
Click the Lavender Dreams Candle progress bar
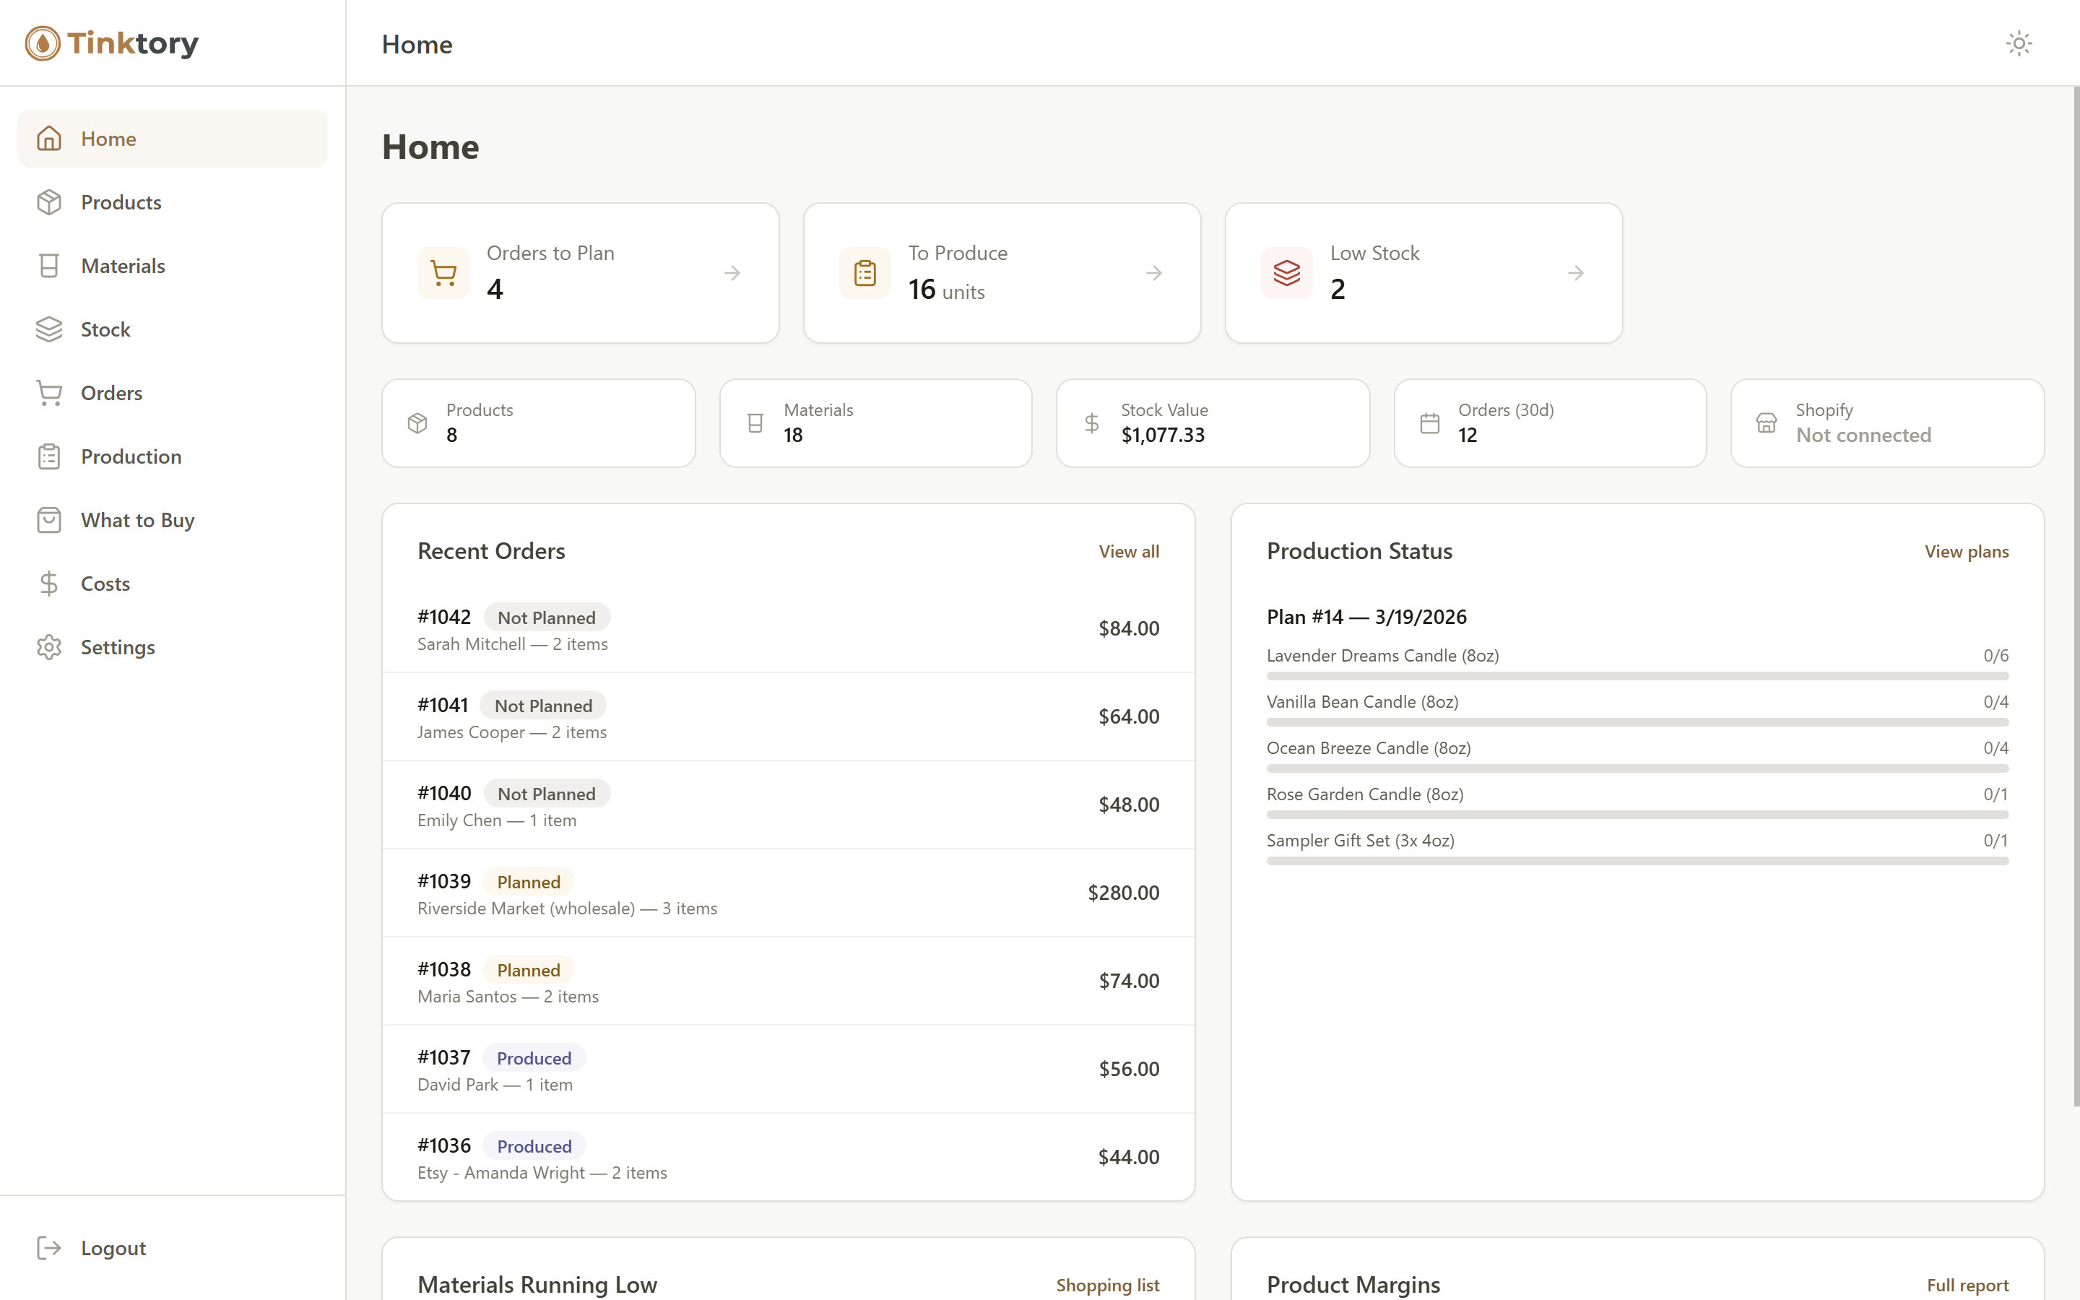click(1636, 677)
